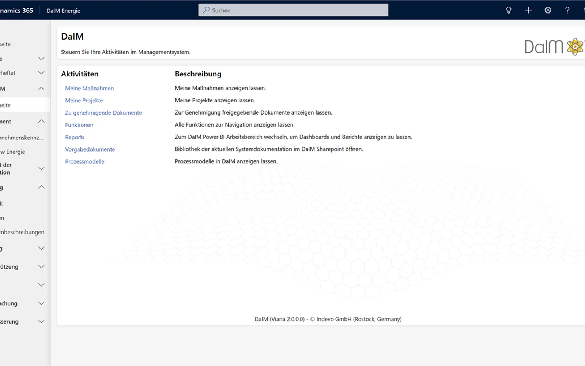
Task: Open Meine Maßnahmen link
Action: tap(90, 88)
